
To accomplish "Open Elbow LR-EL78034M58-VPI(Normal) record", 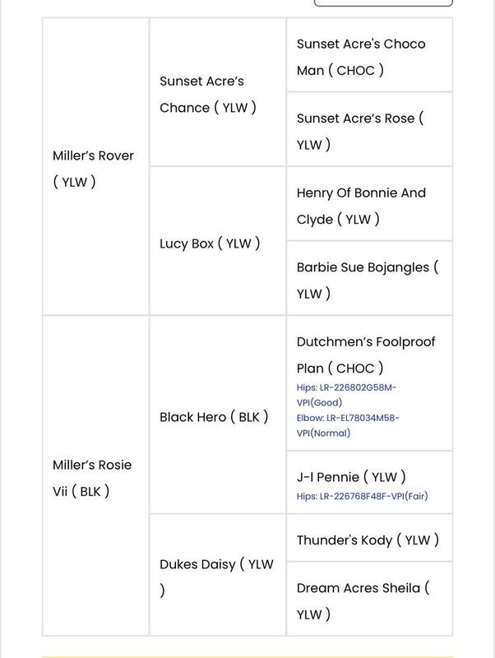I will click(348, 425).
